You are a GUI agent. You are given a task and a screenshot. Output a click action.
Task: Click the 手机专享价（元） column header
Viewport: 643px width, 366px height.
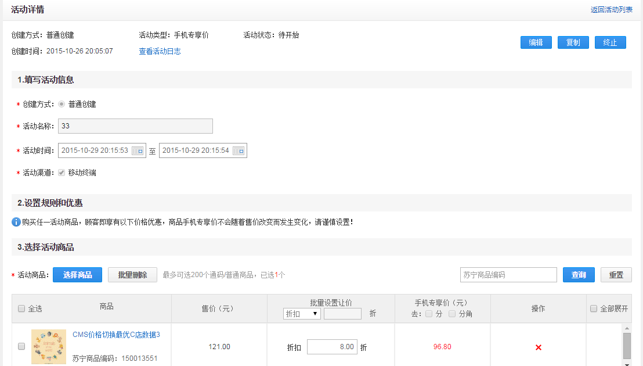click(442, 303)
